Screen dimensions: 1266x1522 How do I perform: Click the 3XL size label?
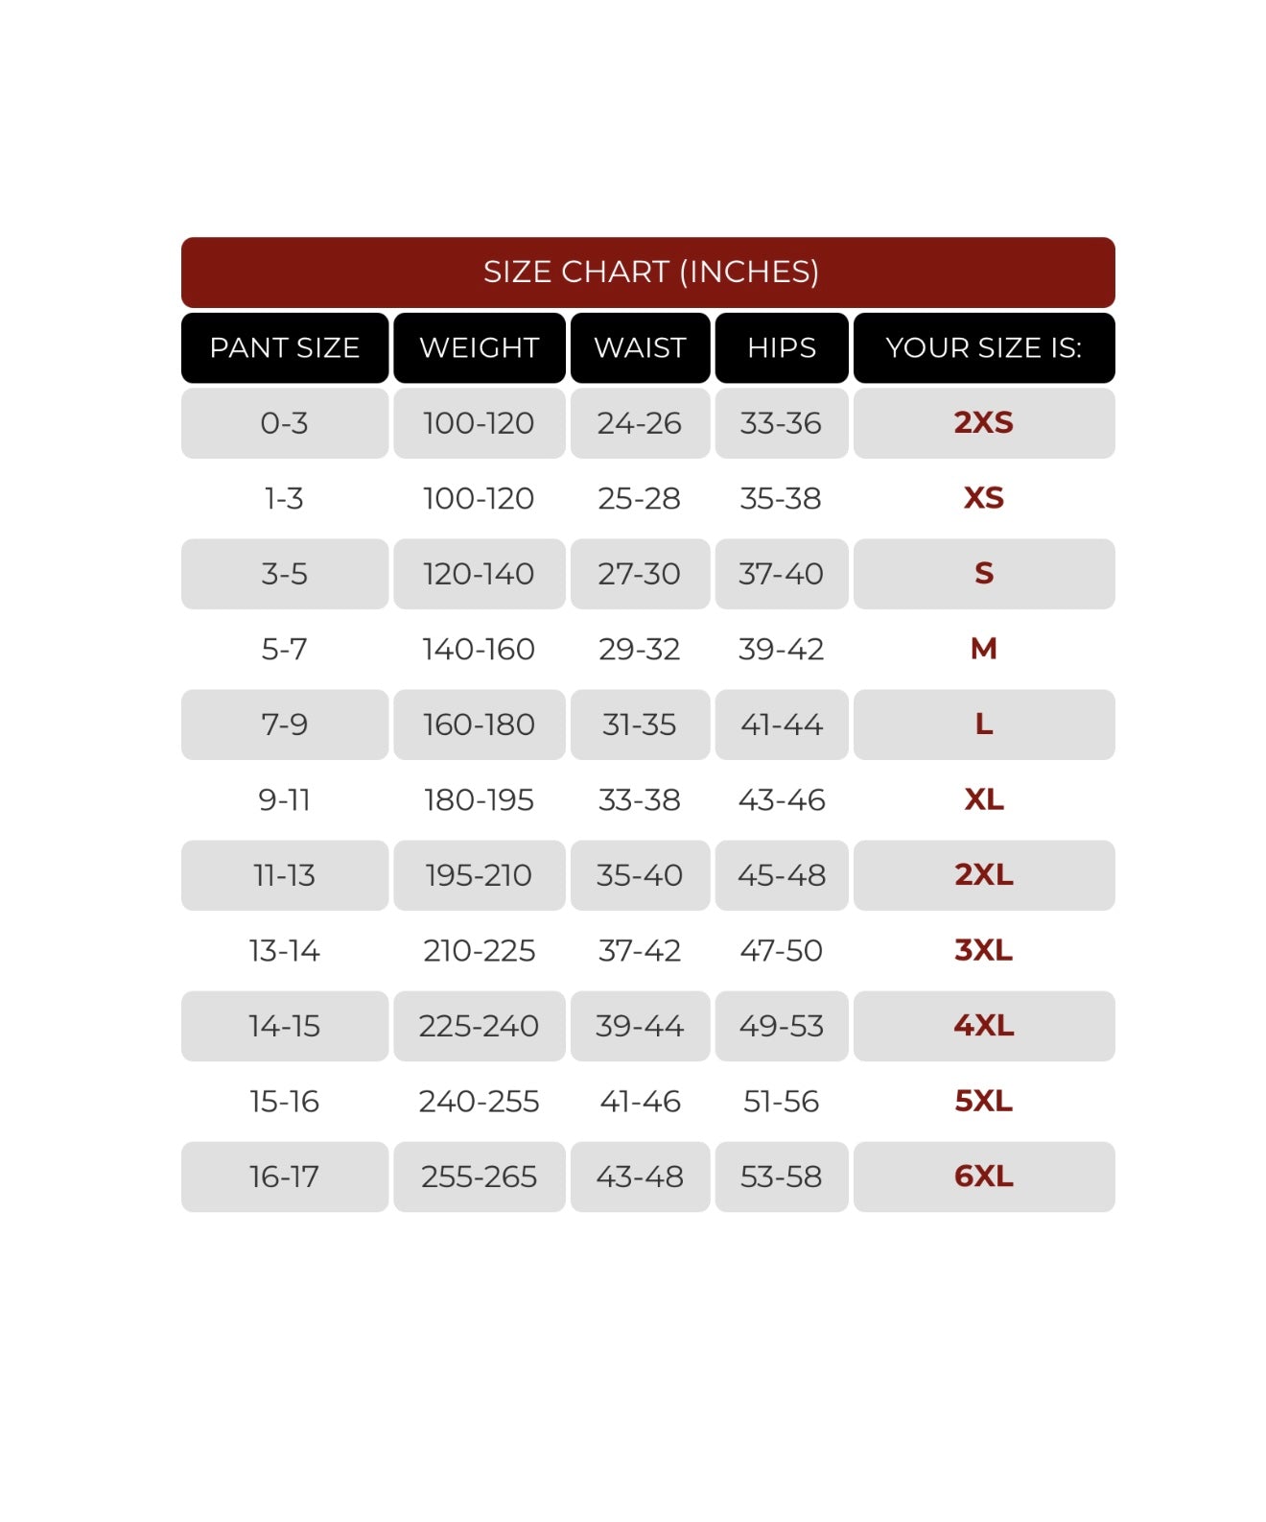(x=983, y=950)
